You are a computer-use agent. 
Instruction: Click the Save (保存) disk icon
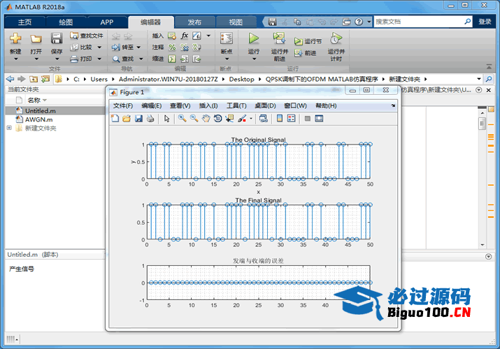coord(57,39)
